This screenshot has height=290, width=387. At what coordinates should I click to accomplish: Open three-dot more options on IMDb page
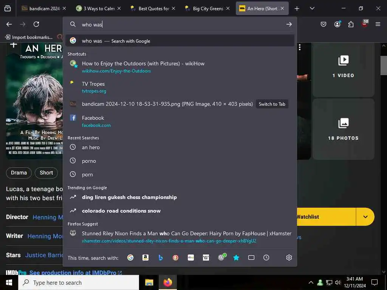pyautogui.click(x=300, y=47)
